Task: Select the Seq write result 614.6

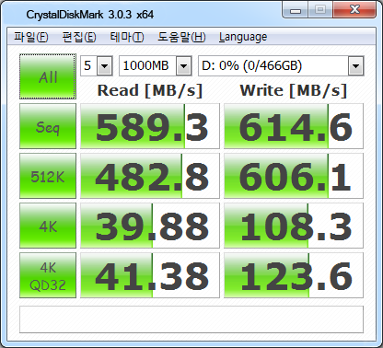Action: pos(294,126)
